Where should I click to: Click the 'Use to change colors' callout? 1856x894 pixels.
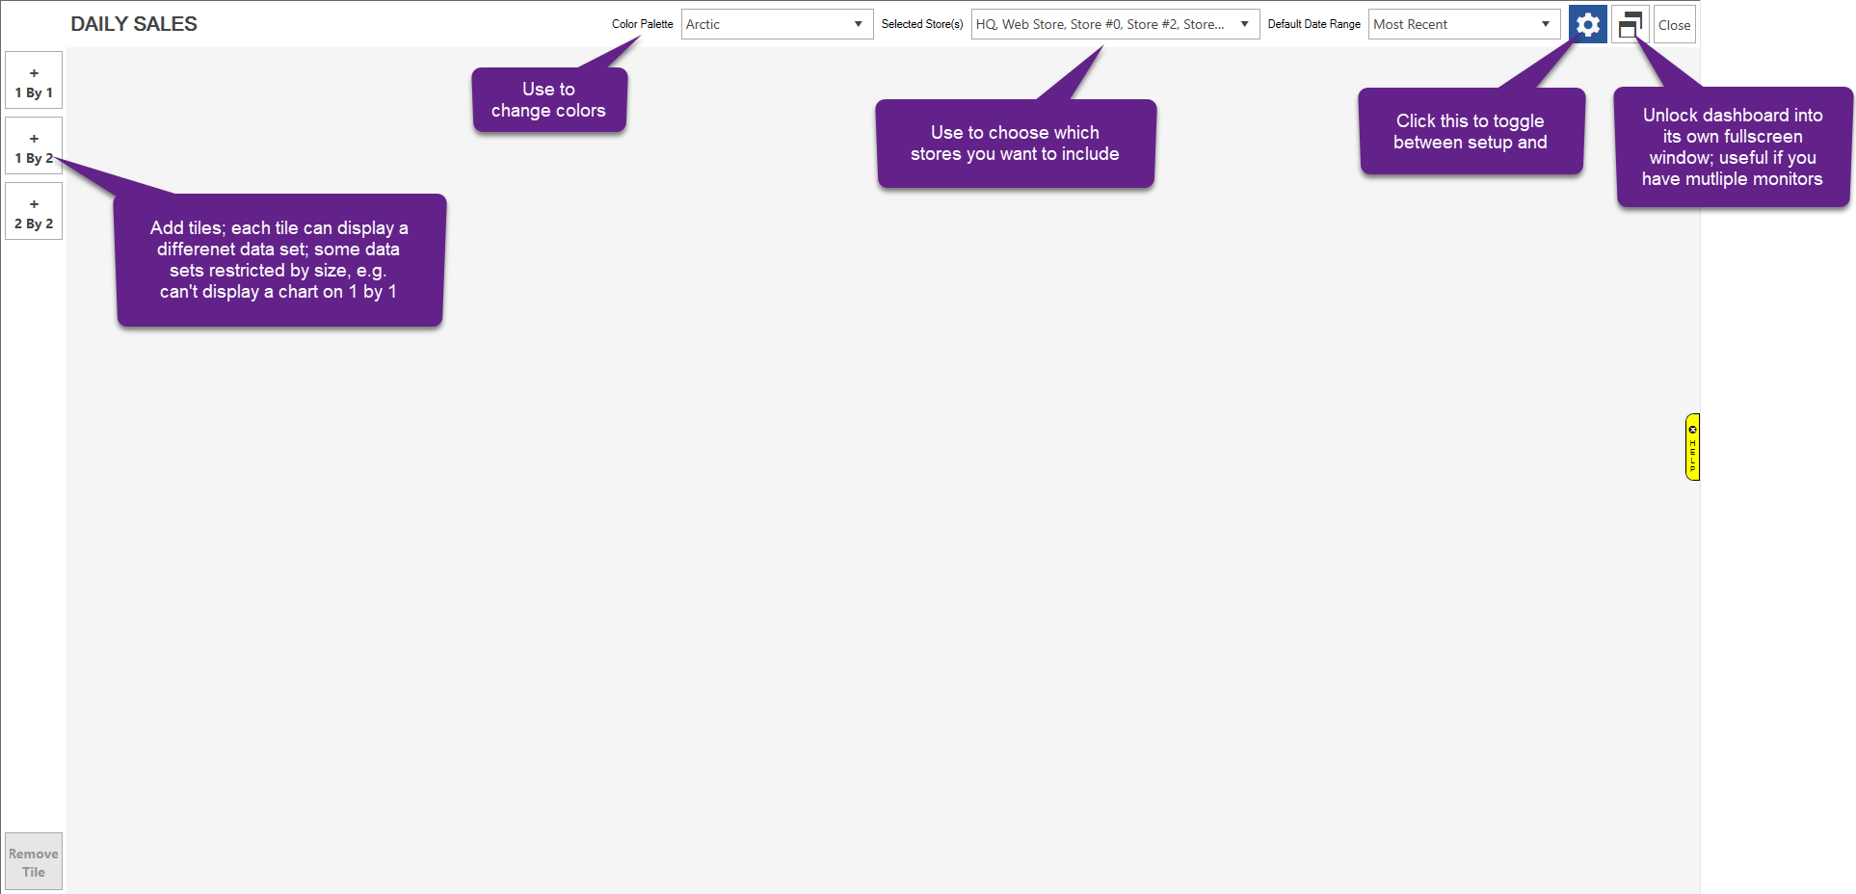pyautogui.click(x=548, y=100)
